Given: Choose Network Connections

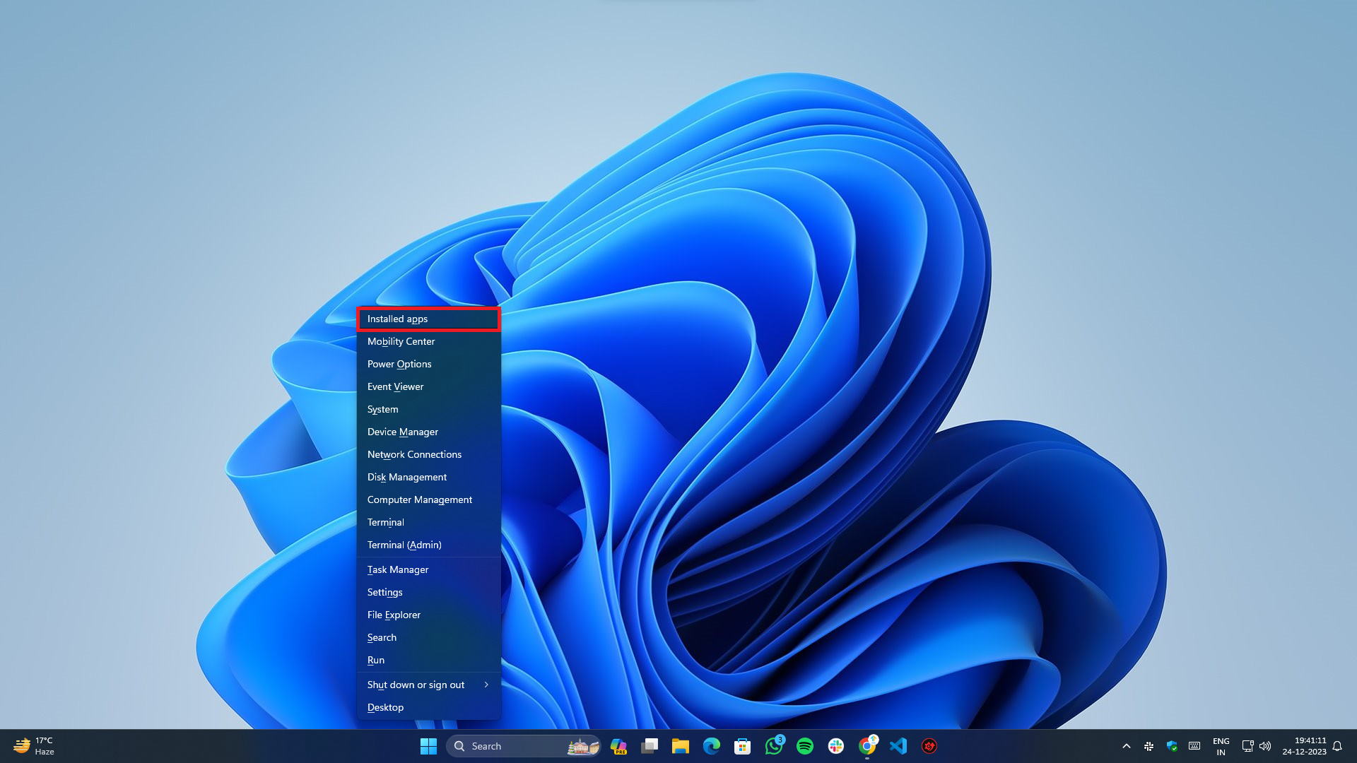Looking at the screenshot, I should [x=428, y=454].
